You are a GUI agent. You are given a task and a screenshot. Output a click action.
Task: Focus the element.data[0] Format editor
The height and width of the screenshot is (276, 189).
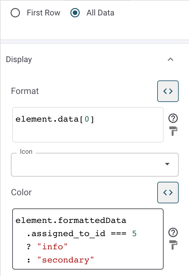pos(88,124)
